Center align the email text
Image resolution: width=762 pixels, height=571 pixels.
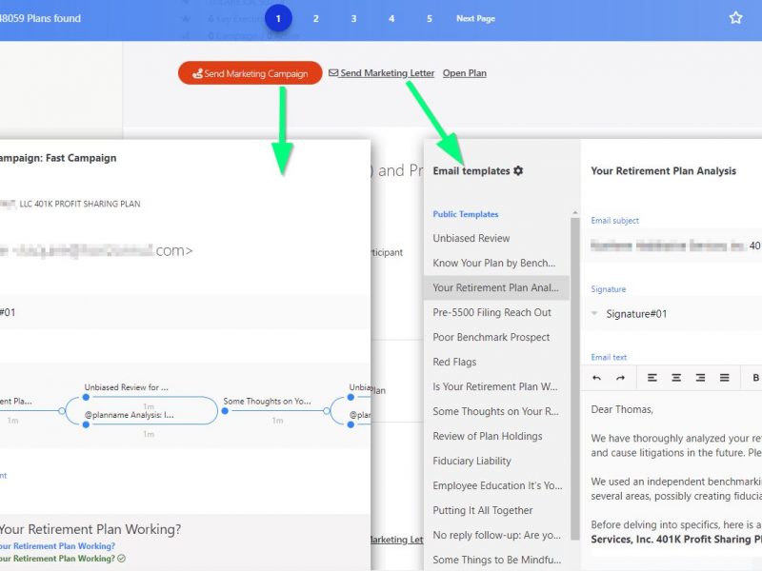tap(676, 378)
